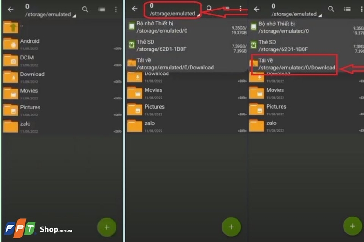Tap back arrow in middle panel
Image resolution: width=364 pixels, height=242 pixels.
135,9
